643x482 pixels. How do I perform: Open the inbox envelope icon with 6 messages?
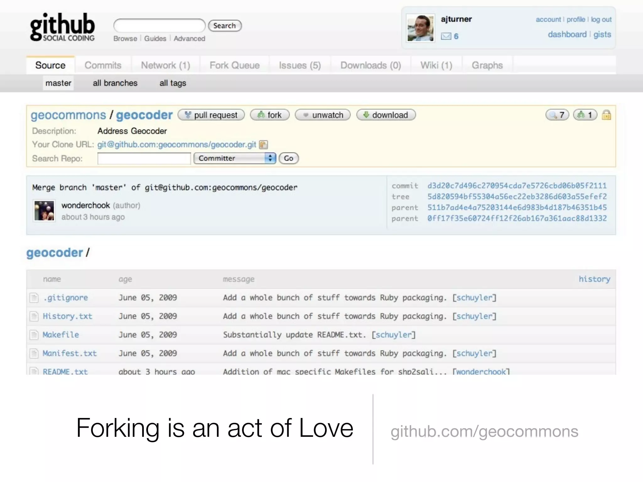pos(446,36)
